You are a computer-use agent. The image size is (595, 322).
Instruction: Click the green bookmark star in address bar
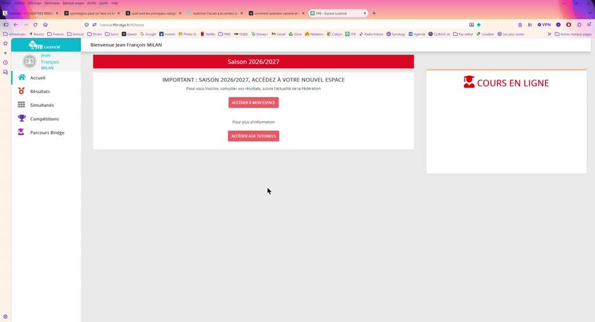tap(479, 24)
